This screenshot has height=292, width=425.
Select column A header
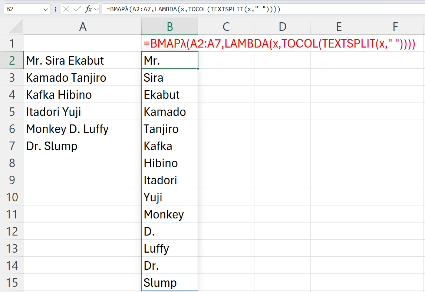[83, 26]
